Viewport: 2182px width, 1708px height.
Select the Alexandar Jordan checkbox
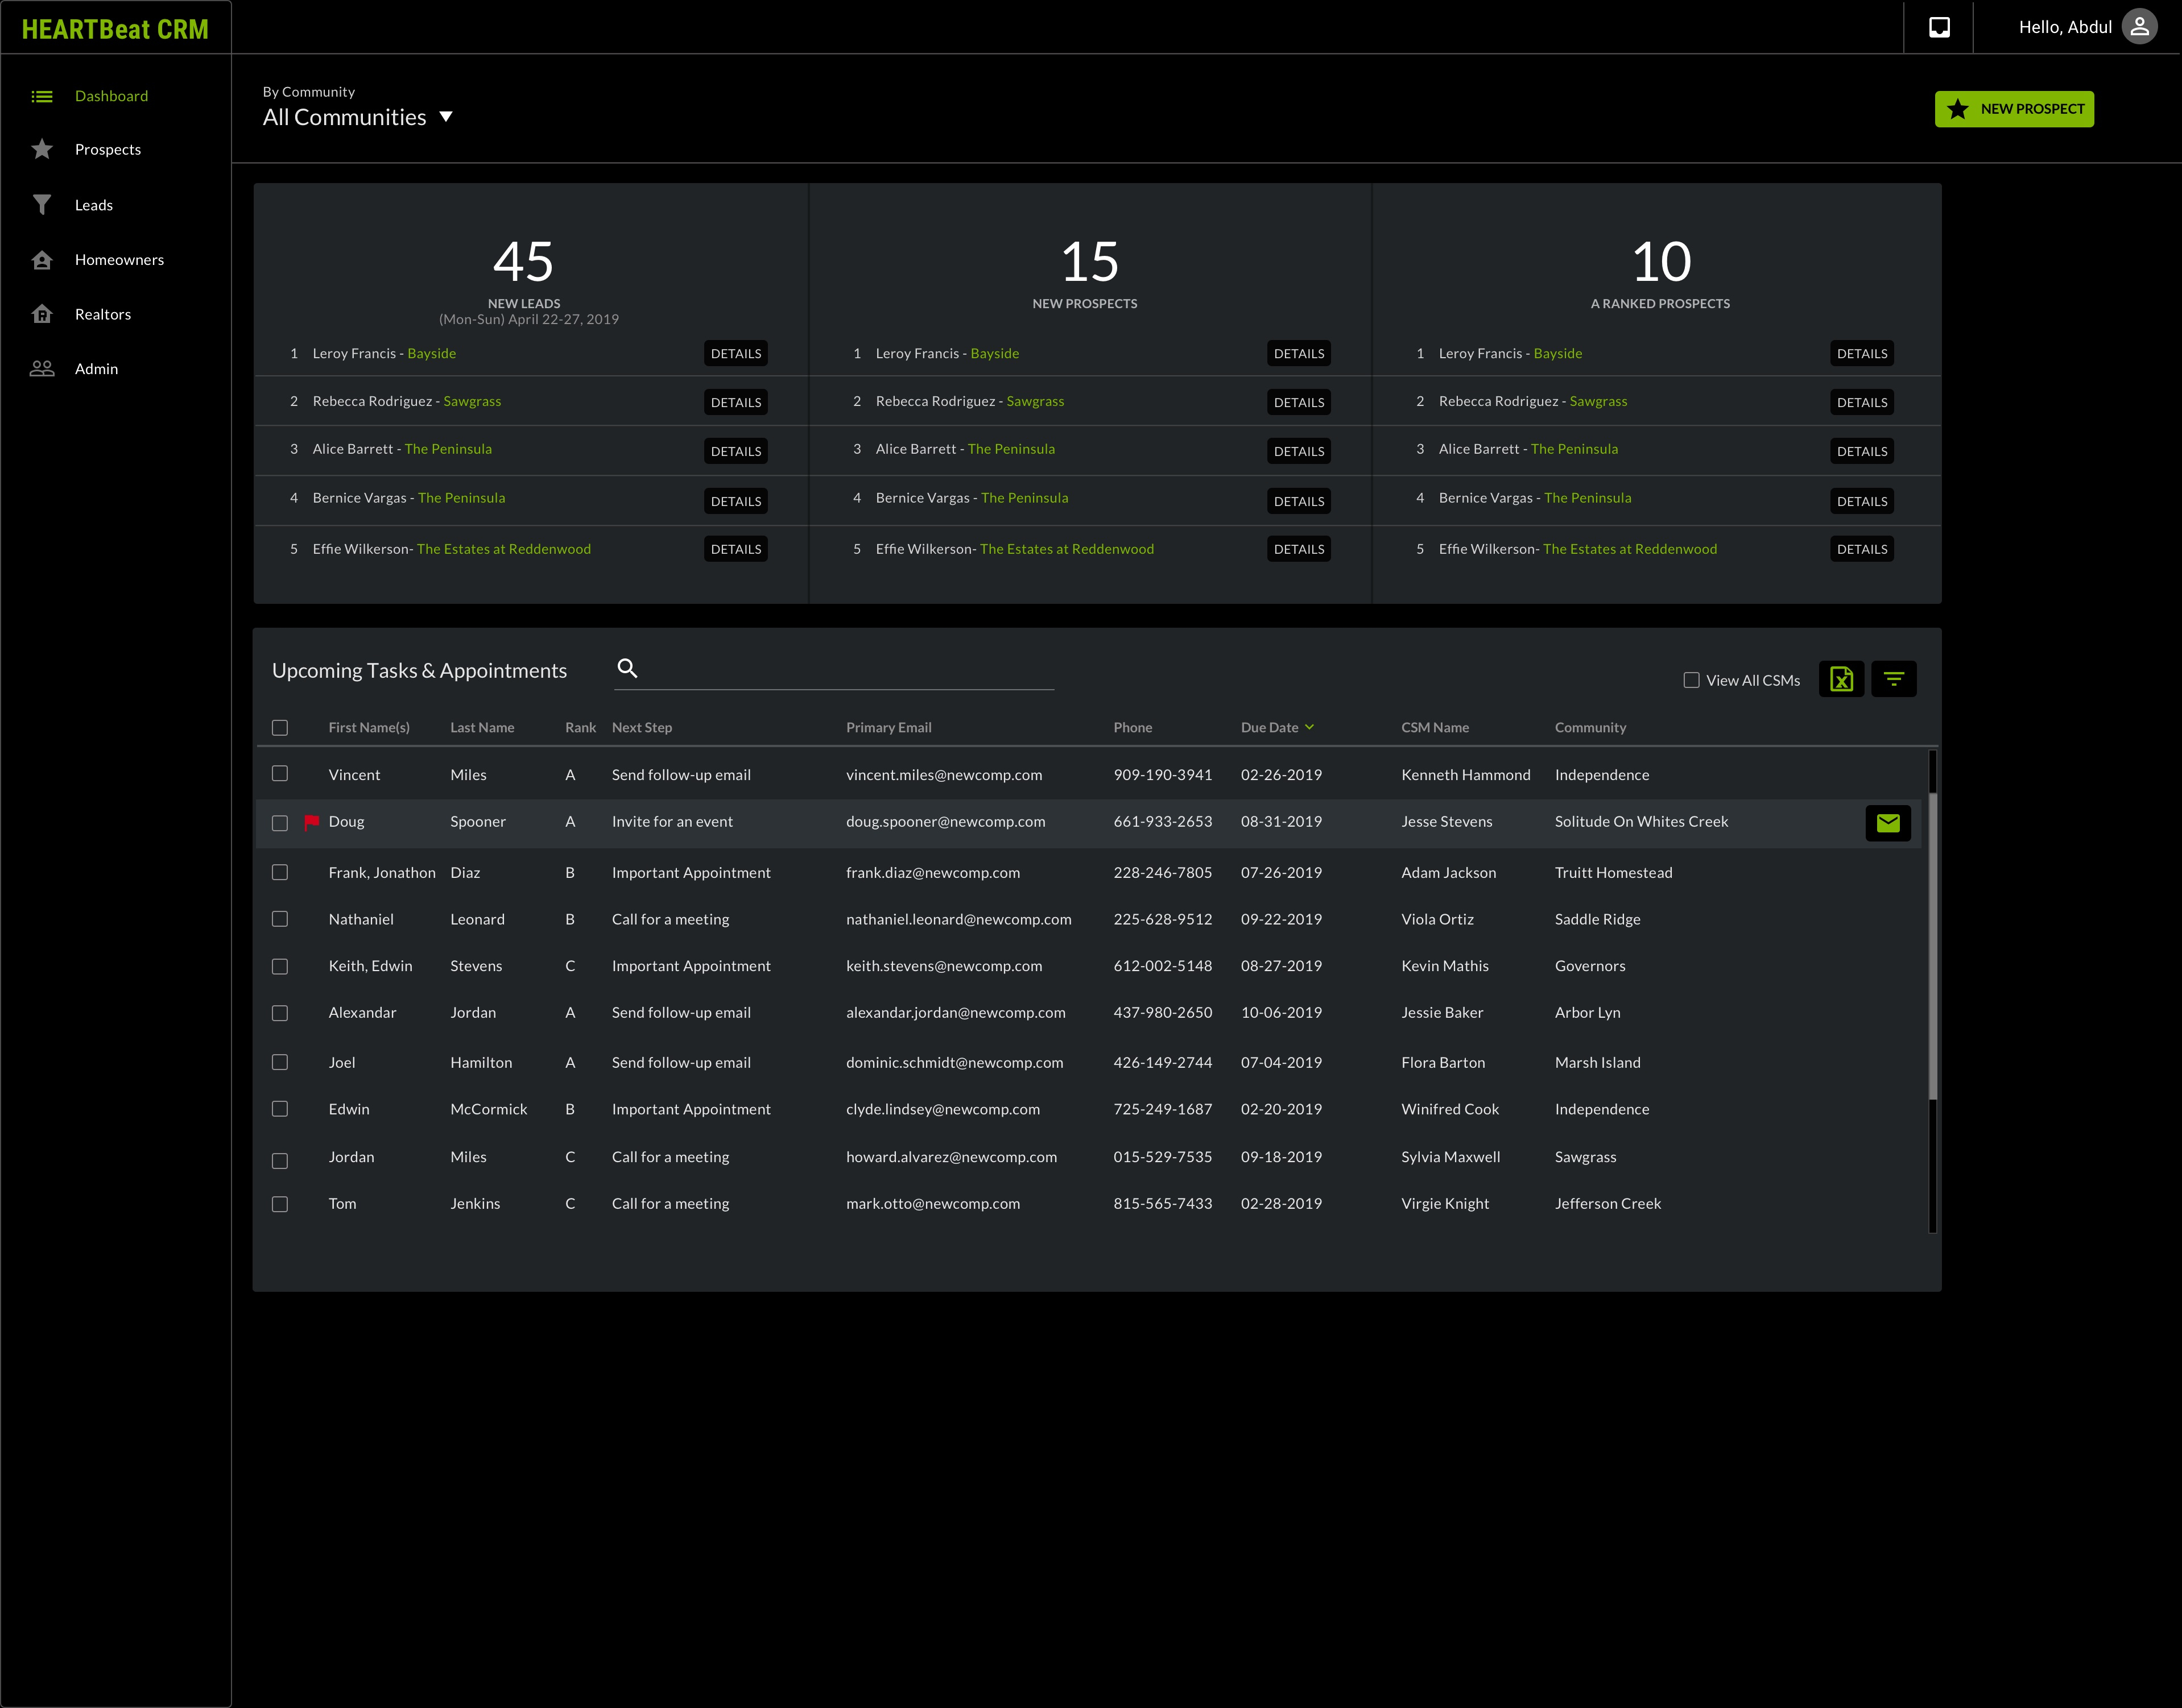pos(280,1013)
